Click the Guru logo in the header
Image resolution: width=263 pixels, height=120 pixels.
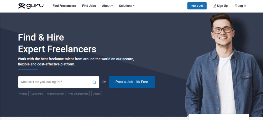31,6
